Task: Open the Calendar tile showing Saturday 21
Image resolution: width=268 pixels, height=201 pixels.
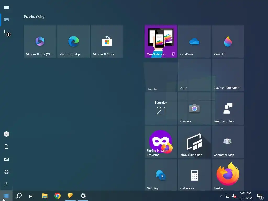Action: click(x=161, y=108)
